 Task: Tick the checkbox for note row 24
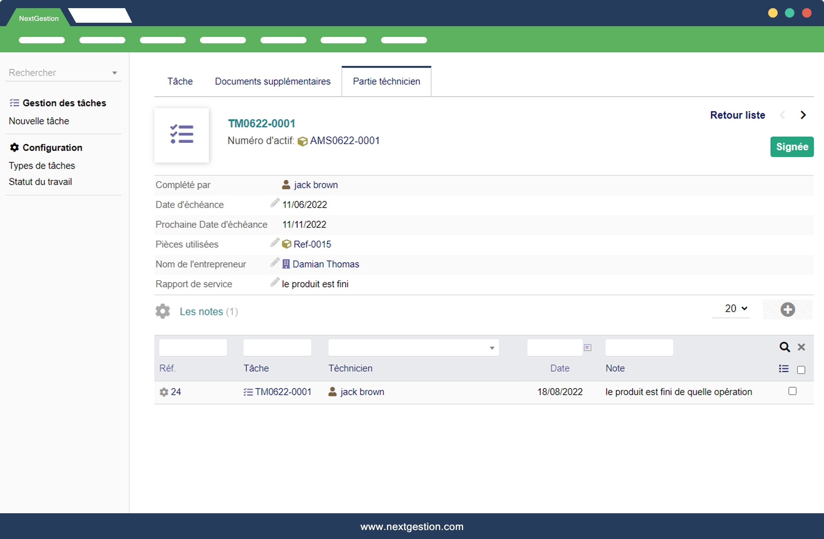[x=792, y=391]
